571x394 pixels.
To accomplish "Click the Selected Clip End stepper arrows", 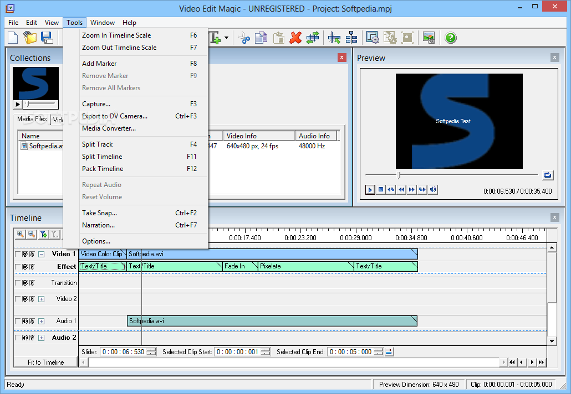I will point(379,352).
